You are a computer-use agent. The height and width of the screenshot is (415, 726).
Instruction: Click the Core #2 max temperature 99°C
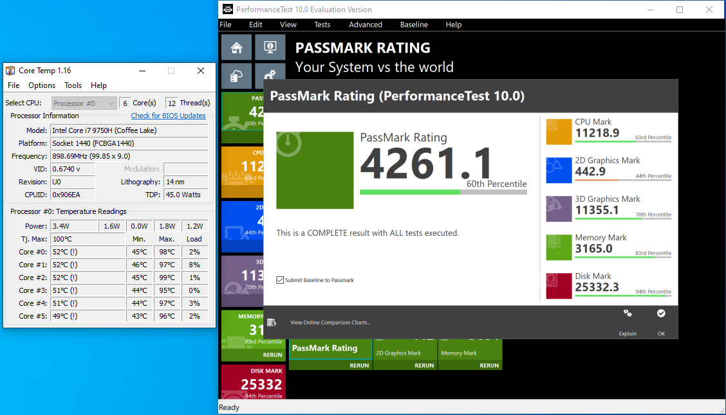pos(167,278)
